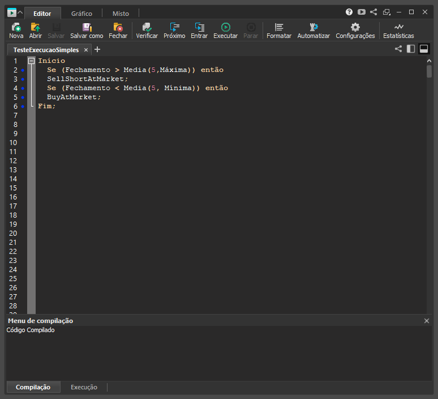Format code with Formatar
This screenshot has width=438, height=399.
279,31
